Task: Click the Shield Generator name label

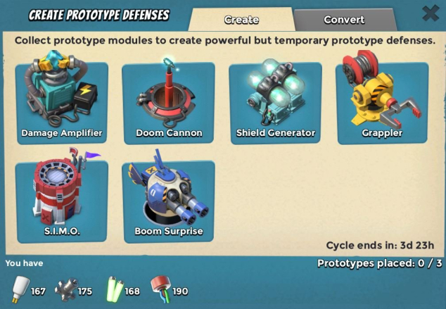Action: (276, 133)
